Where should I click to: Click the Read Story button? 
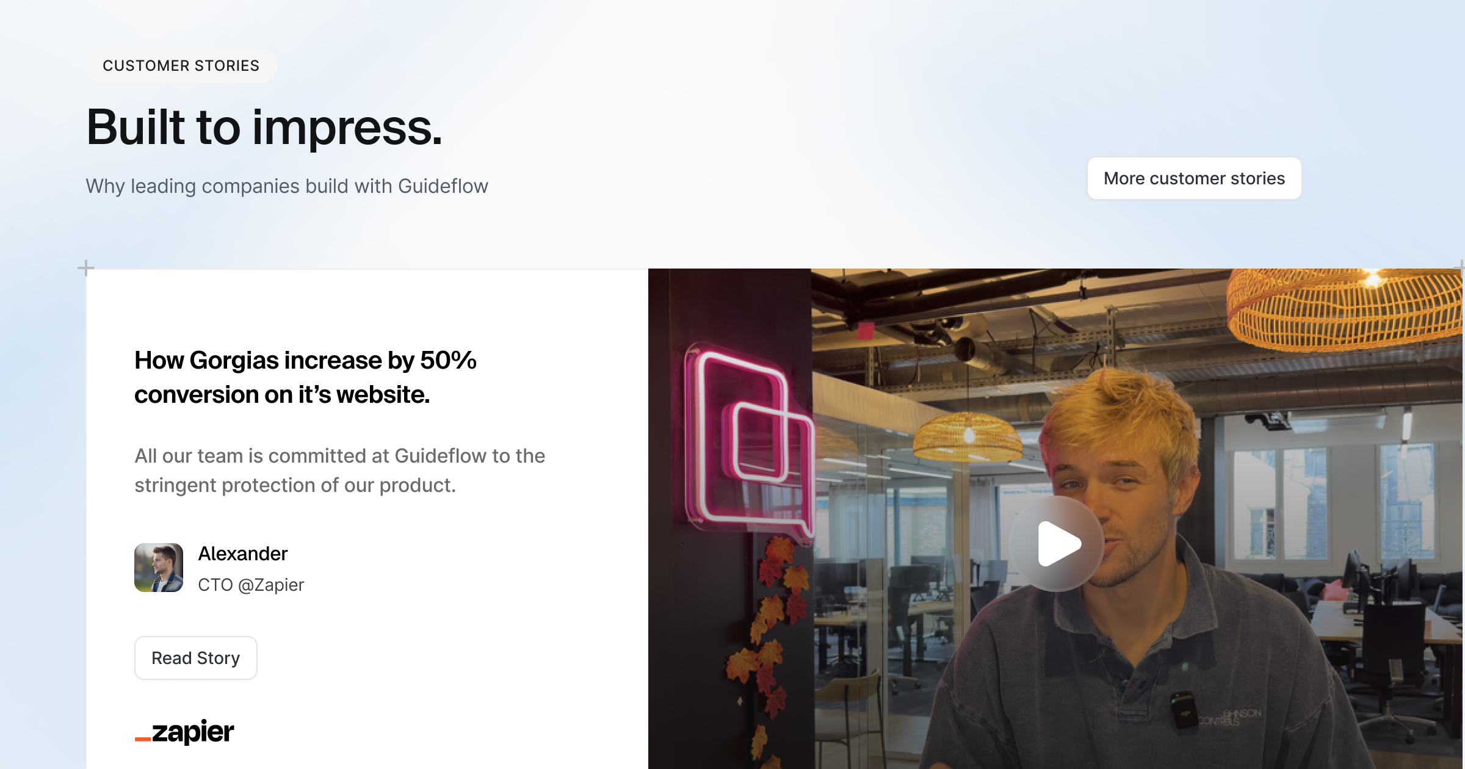click(x=196, y=658)
